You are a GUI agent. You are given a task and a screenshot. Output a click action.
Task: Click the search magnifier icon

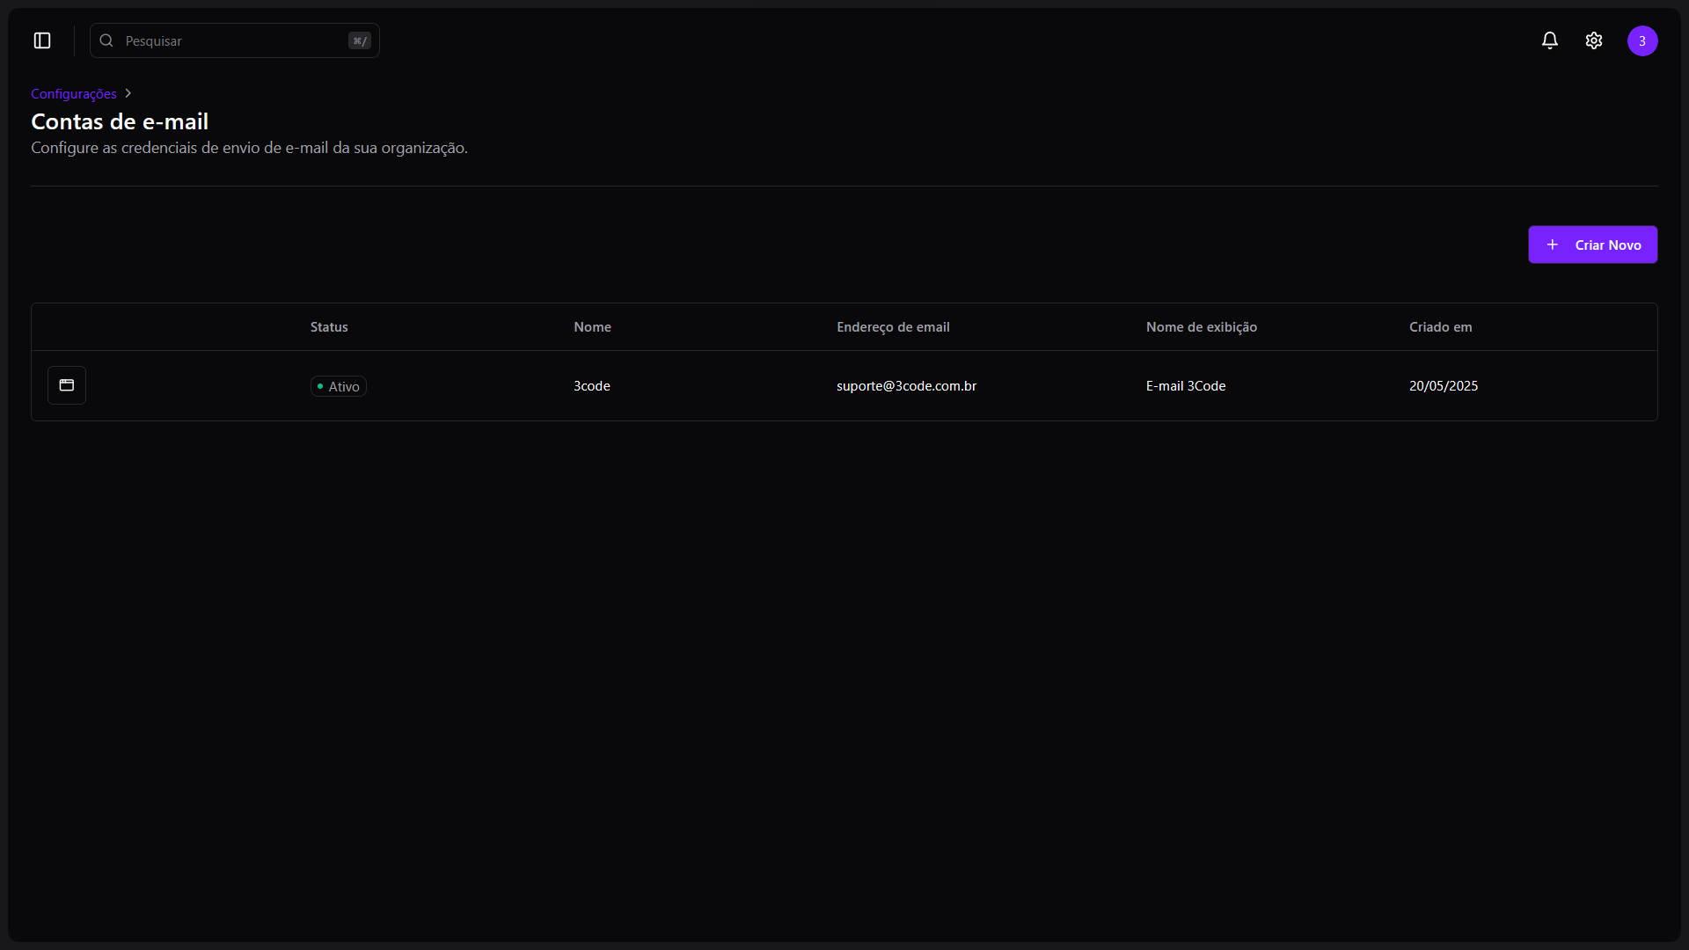(x=106, y=40)
